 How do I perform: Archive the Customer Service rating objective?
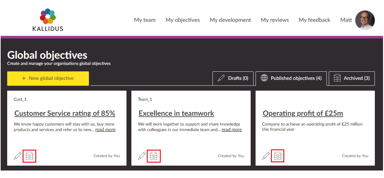[x=29, y=156]
